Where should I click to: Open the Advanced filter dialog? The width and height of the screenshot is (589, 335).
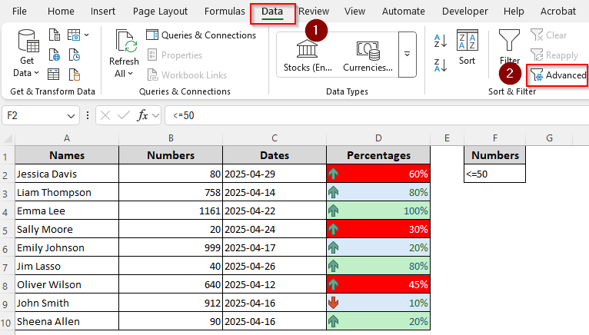pos(557,75)
